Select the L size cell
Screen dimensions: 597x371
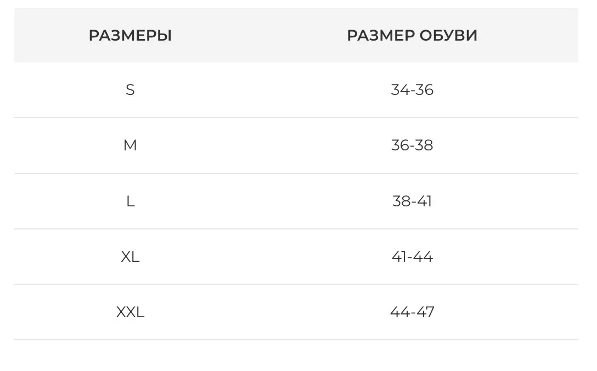[x=130, y=201]
